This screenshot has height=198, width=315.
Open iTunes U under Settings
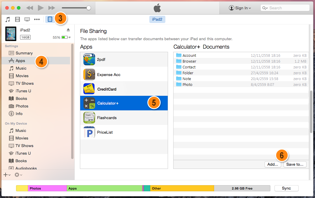[36, 91]
